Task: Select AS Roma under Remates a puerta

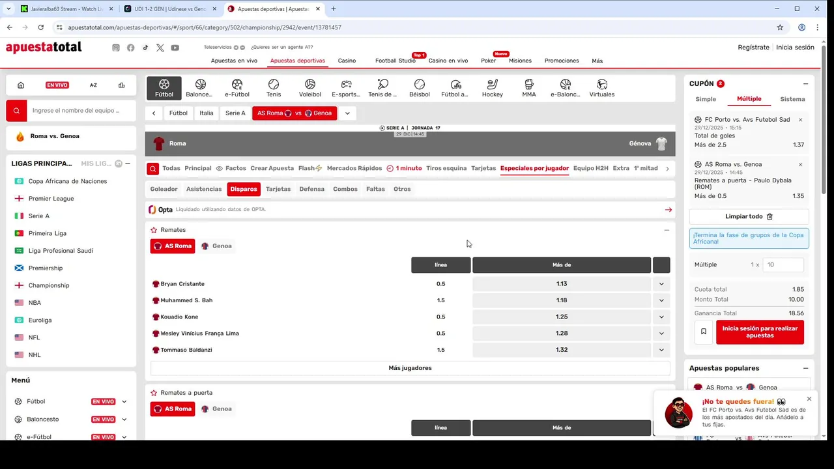Action: (x=173, y=409)
